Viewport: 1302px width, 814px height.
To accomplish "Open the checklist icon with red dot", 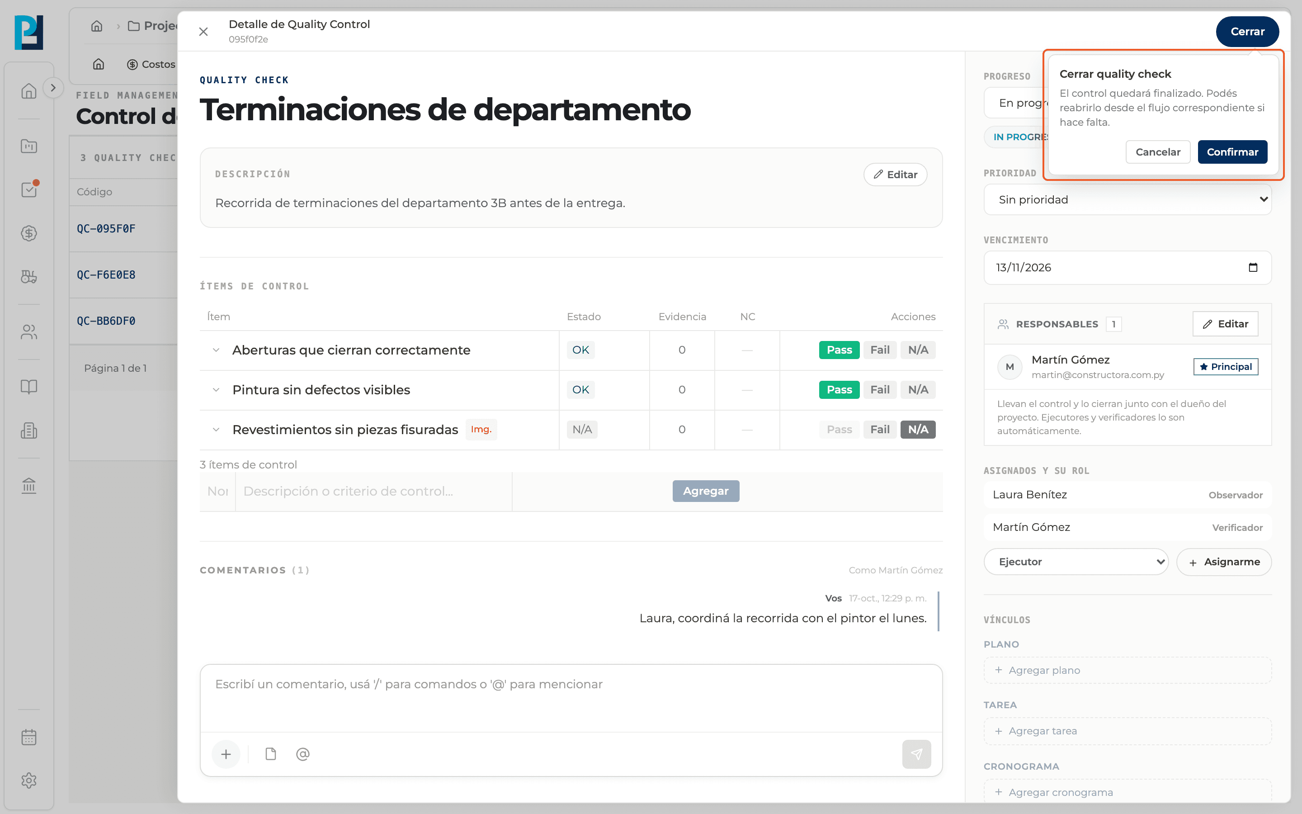I will coord(29,189).
